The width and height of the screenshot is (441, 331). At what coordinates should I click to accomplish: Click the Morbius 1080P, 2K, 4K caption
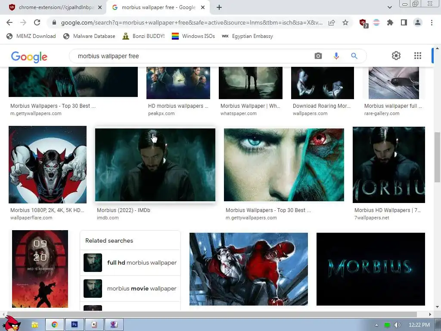tap(47, 210)
